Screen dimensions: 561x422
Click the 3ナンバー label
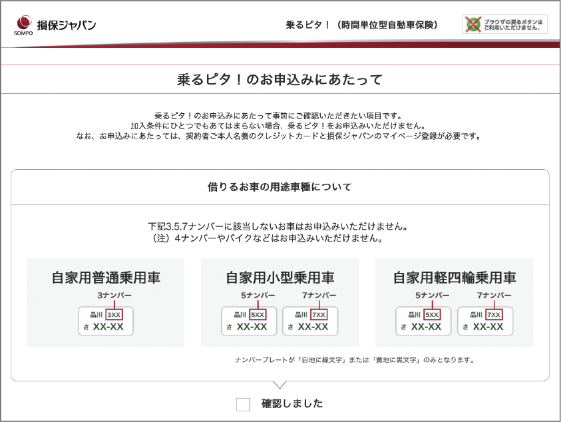[x=114, y=296]
